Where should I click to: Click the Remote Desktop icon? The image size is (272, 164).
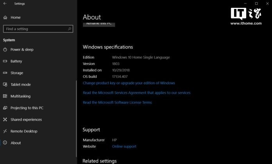tap(5, 131)
